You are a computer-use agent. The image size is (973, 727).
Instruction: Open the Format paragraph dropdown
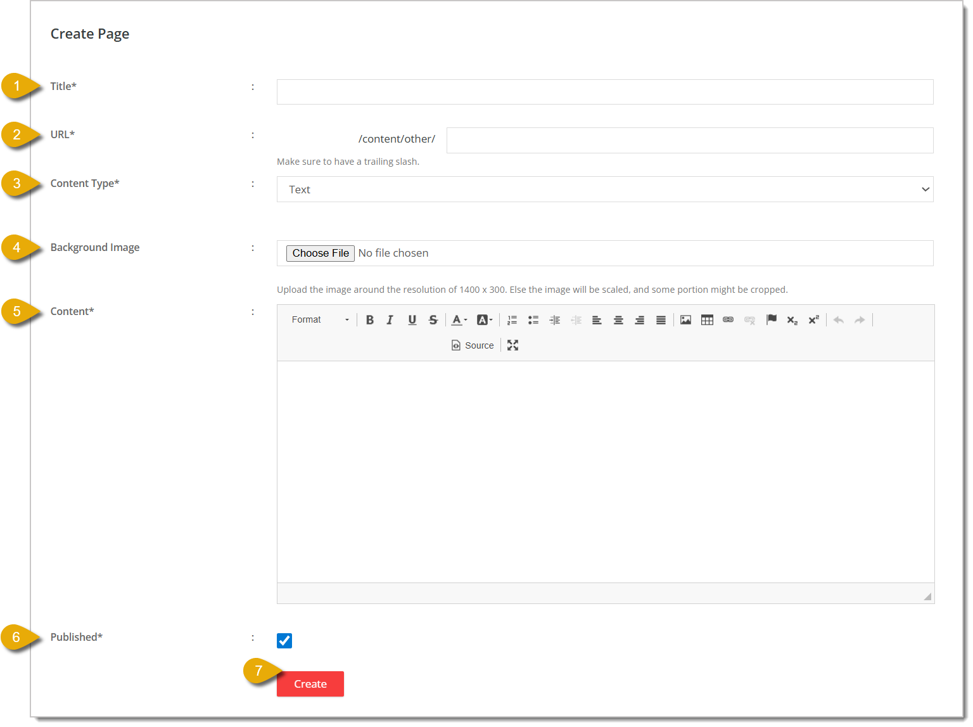320,320
